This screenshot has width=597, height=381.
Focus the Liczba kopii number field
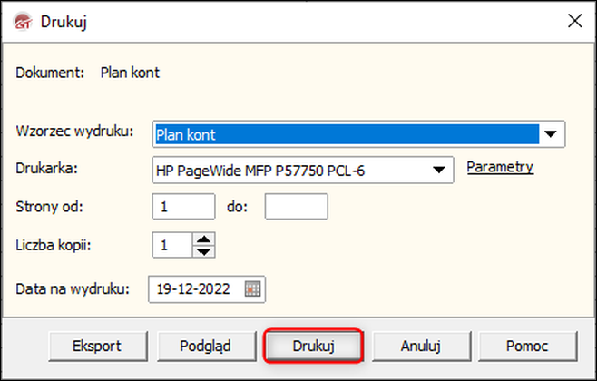pos(172,245)
